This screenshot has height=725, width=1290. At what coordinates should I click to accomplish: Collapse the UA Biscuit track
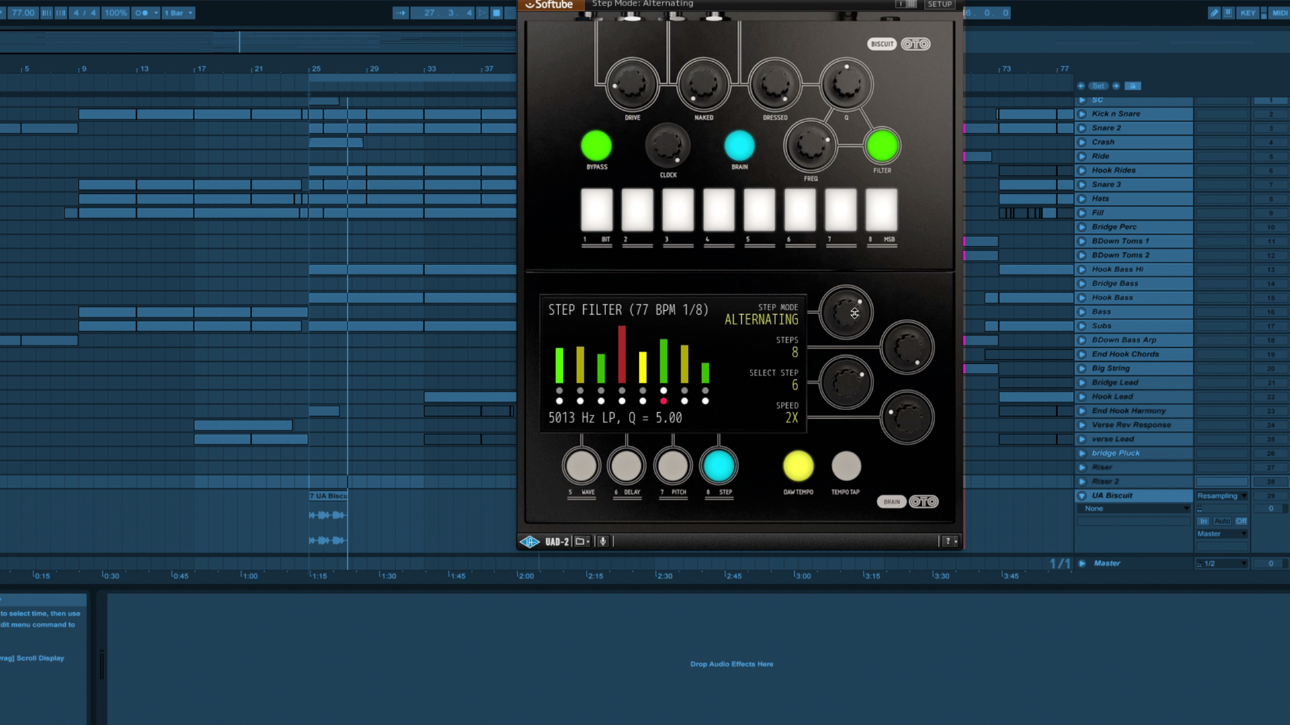pyautogui.click(x=1082, y=495)
